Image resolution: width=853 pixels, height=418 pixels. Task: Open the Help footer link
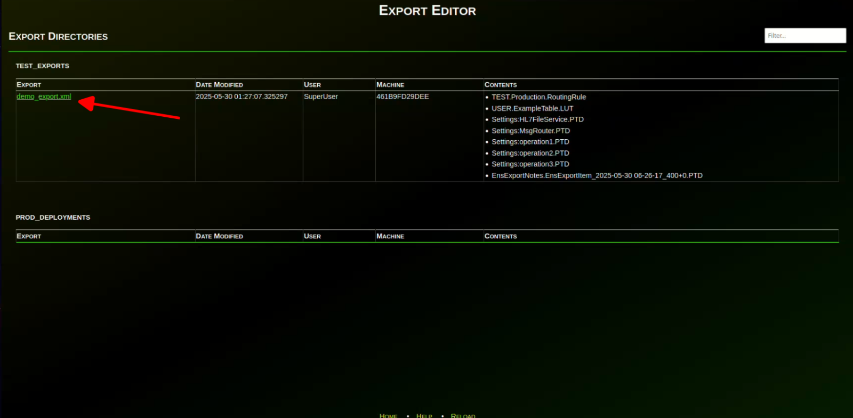tap(424, 415)
